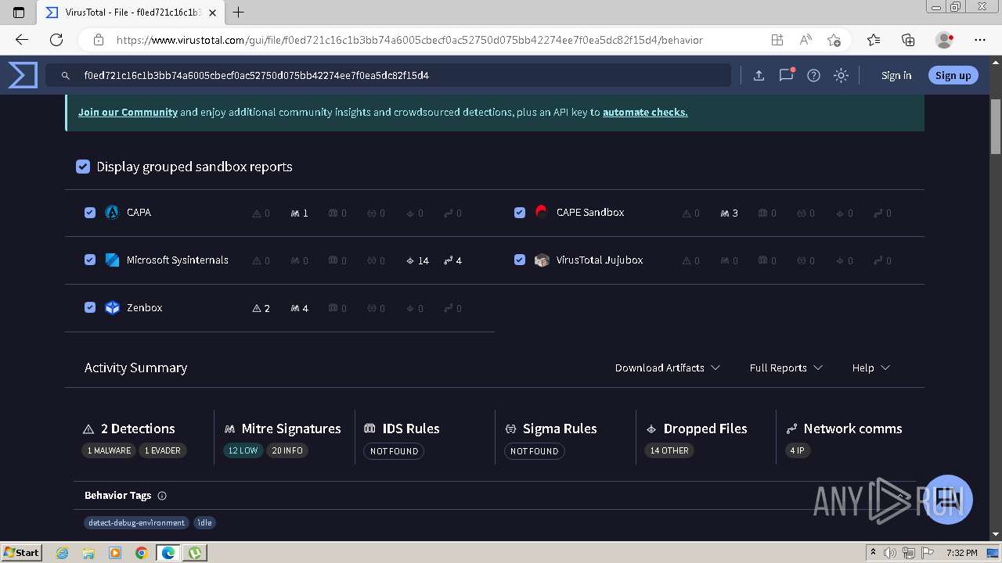
Task: Click the search magnifier icon
Action: (66, 76)
